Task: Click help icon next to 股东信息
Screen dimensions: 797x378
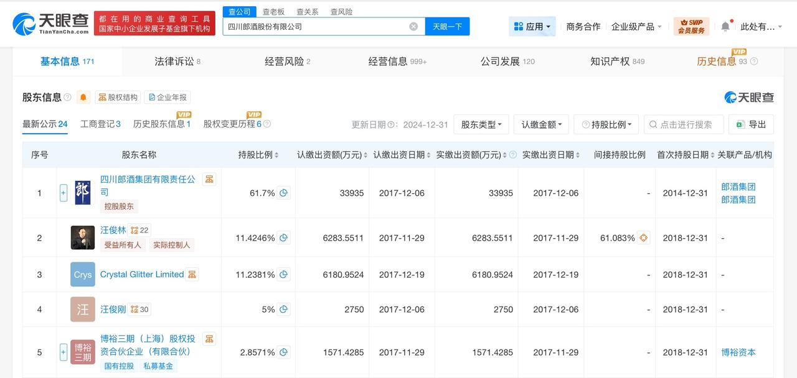Action: tap(67, 98)
